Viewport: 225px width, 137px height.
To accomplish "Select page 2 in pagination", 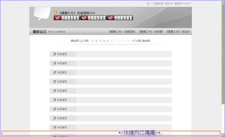I will click(96, 41).
